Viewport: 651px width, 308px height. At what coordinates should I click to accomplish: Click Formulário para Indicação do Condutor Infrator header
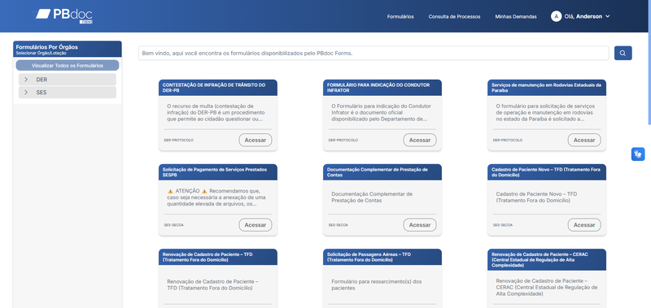pos(382,88)
